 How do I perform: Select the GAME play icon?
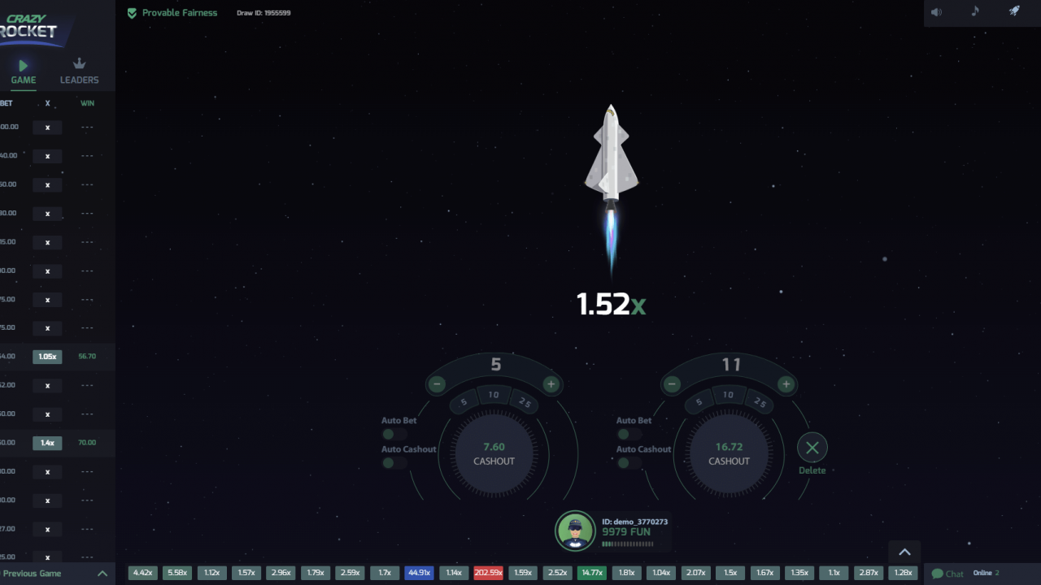24,65
